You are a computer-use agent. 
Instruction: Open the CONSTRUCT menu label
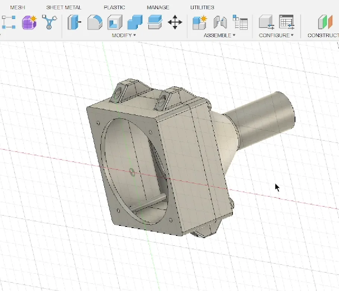click(x=323, y=35)
